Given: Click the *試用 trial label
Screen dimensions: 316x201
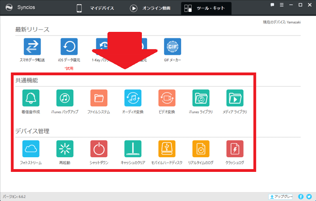Looking at the screenshot, I should click(x=69, y=68).
